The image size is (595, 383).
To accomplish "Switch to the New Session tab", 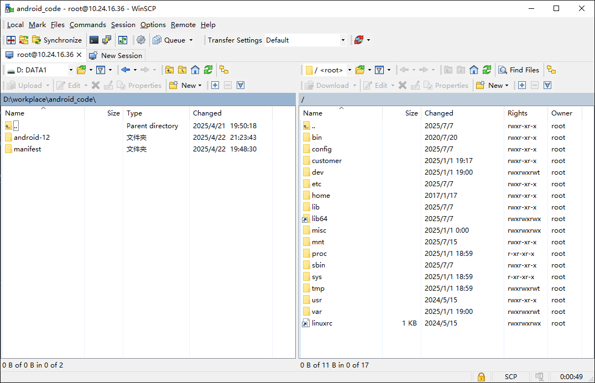I will coord(116,55).
